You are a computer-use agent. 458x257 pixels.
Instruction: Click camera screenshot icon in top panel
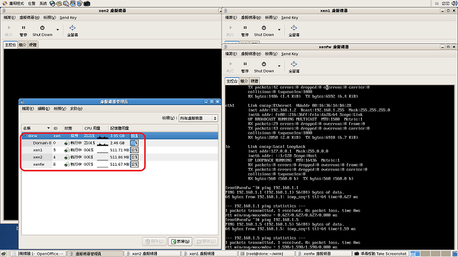87,3
